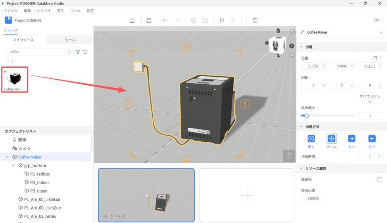Select the 無し appearance mode

coord(311,139)
